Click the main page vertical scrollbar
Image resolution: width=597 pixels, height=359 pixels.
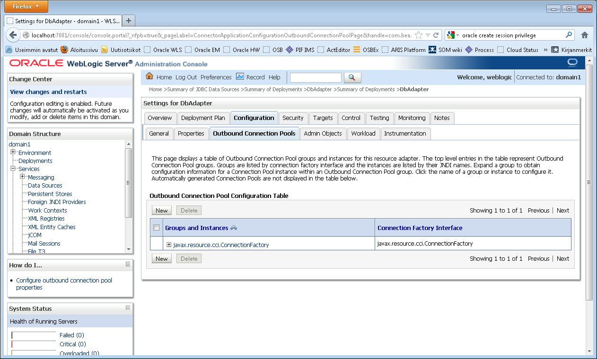(589, 205)
